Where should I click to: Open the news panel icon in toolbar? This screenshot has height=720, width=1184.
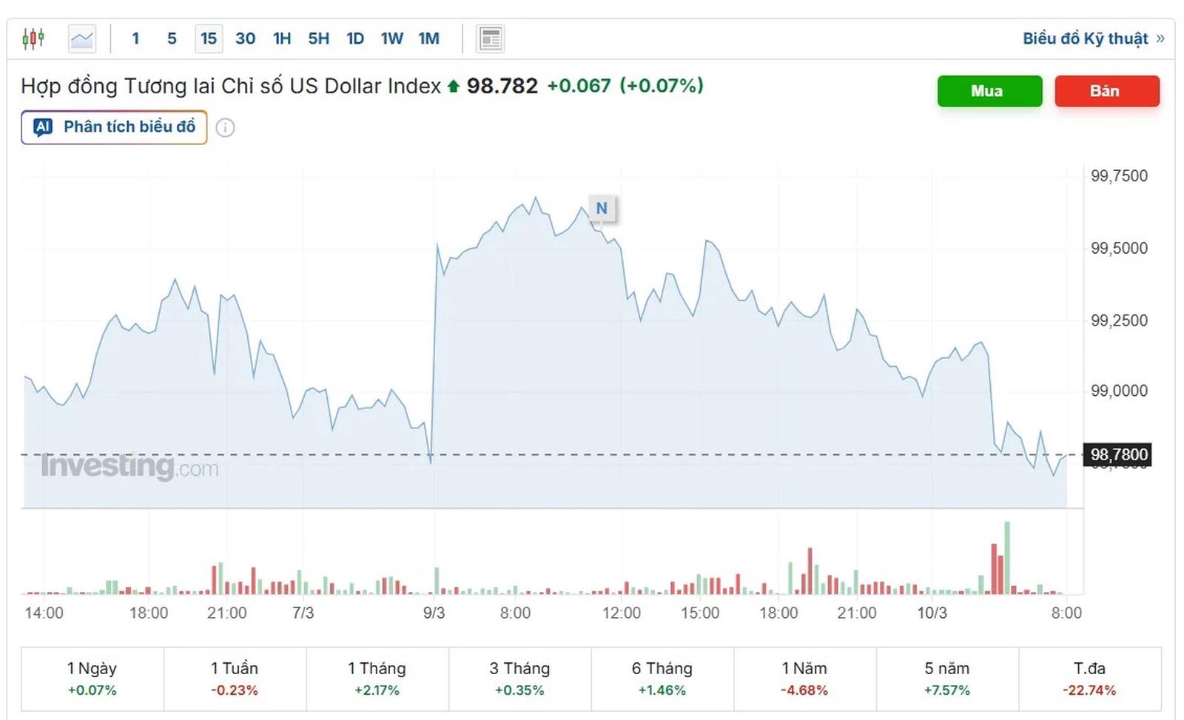[490, 38]
